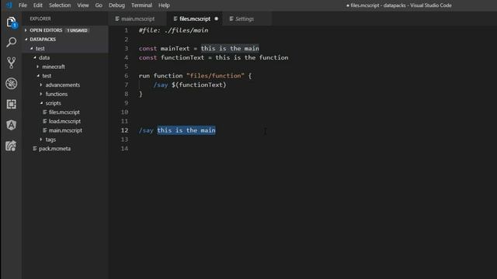
Task: Click the EXPLORER panel title
Action: coord(40,19)
